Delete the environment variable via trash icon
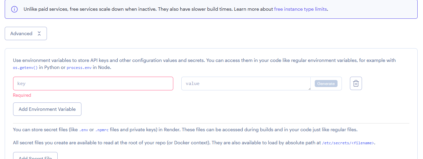 click(356, 84)
